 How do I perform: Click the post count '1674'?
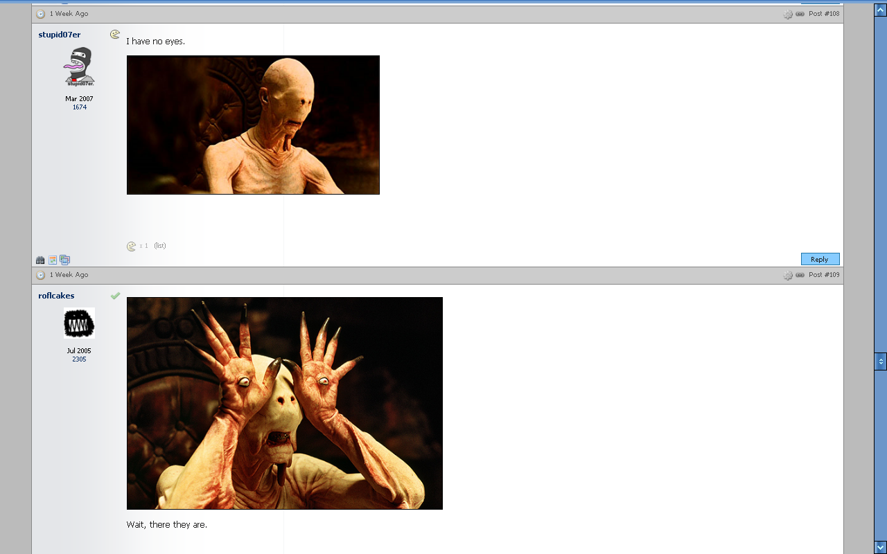[79, 107]
